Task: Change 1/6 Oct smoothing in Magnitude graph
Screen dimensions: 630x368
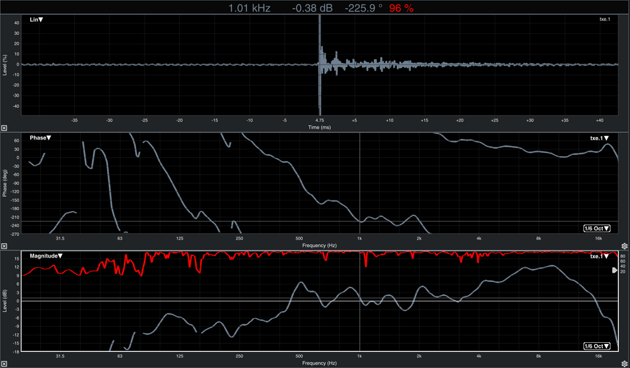Action: pos(596,346)
